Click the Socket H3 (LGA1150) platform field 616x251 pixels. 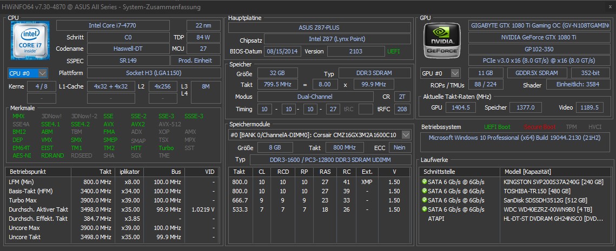pyautogui.click(x=154, y=73)
